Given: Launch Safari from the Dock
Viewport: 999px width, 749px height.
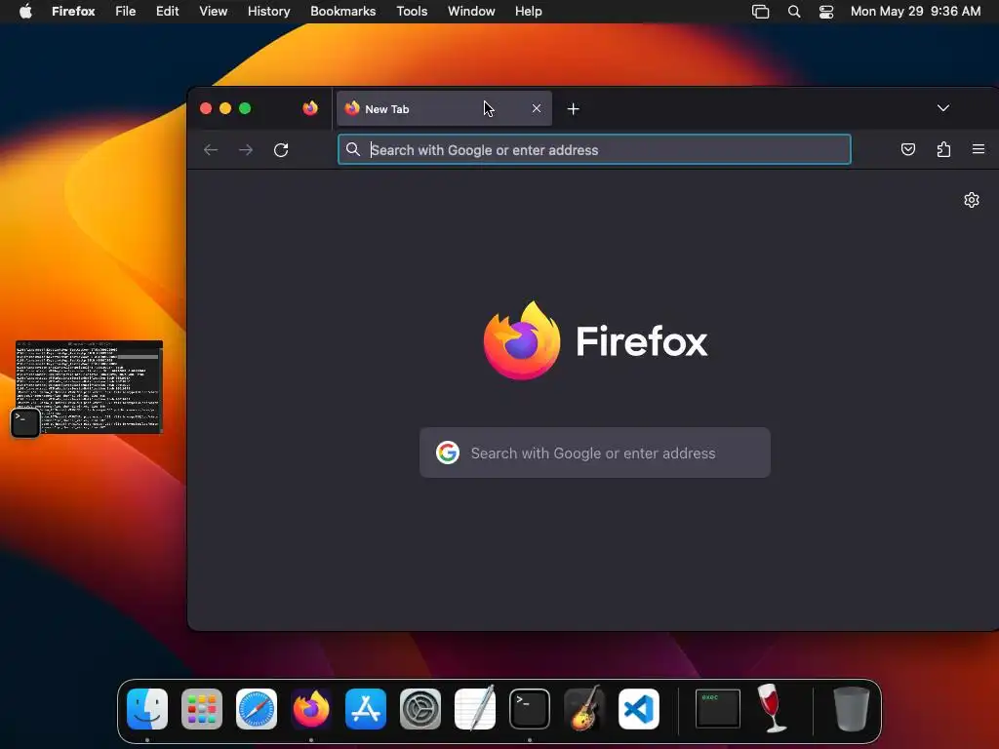Looking at the screenshot, I should click(257, 709).
